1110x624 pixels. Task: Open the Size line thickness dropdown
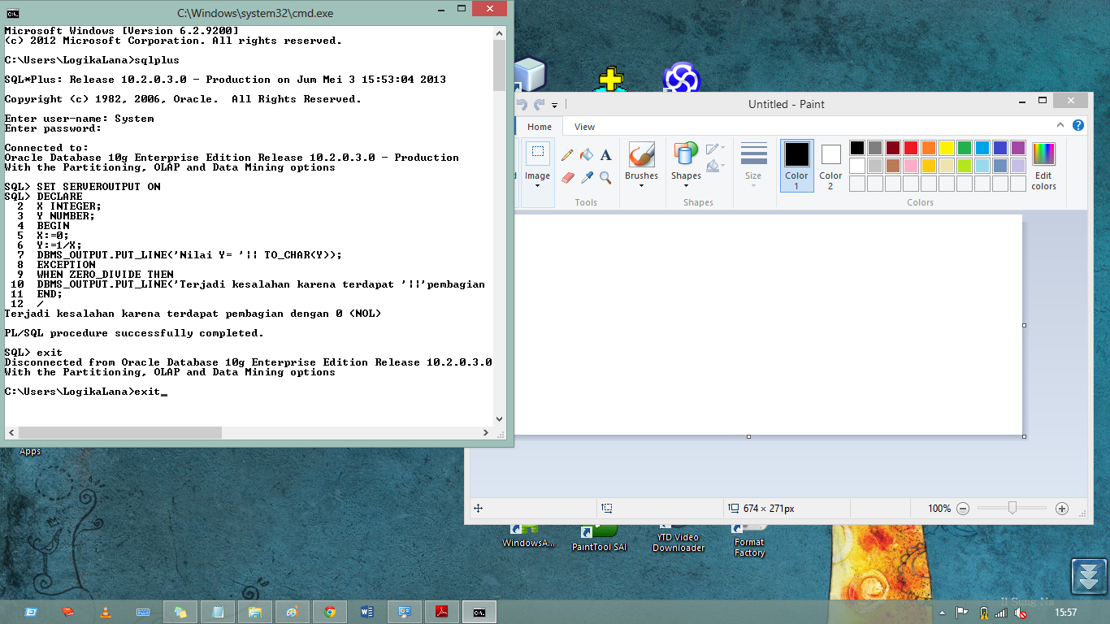[753, 166]
